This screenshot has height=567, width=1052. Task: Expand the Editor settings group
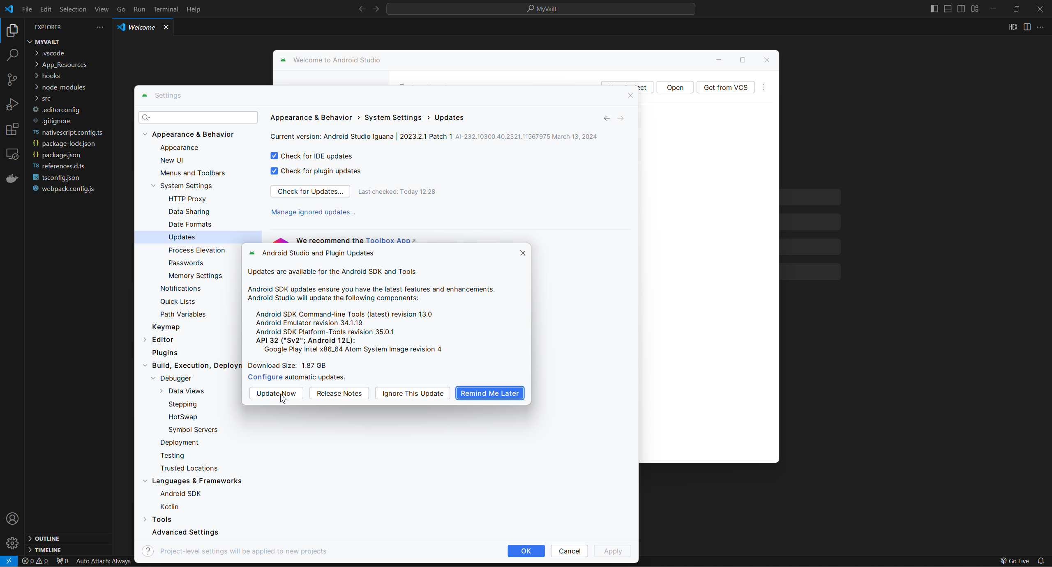[x=145, y=340]
